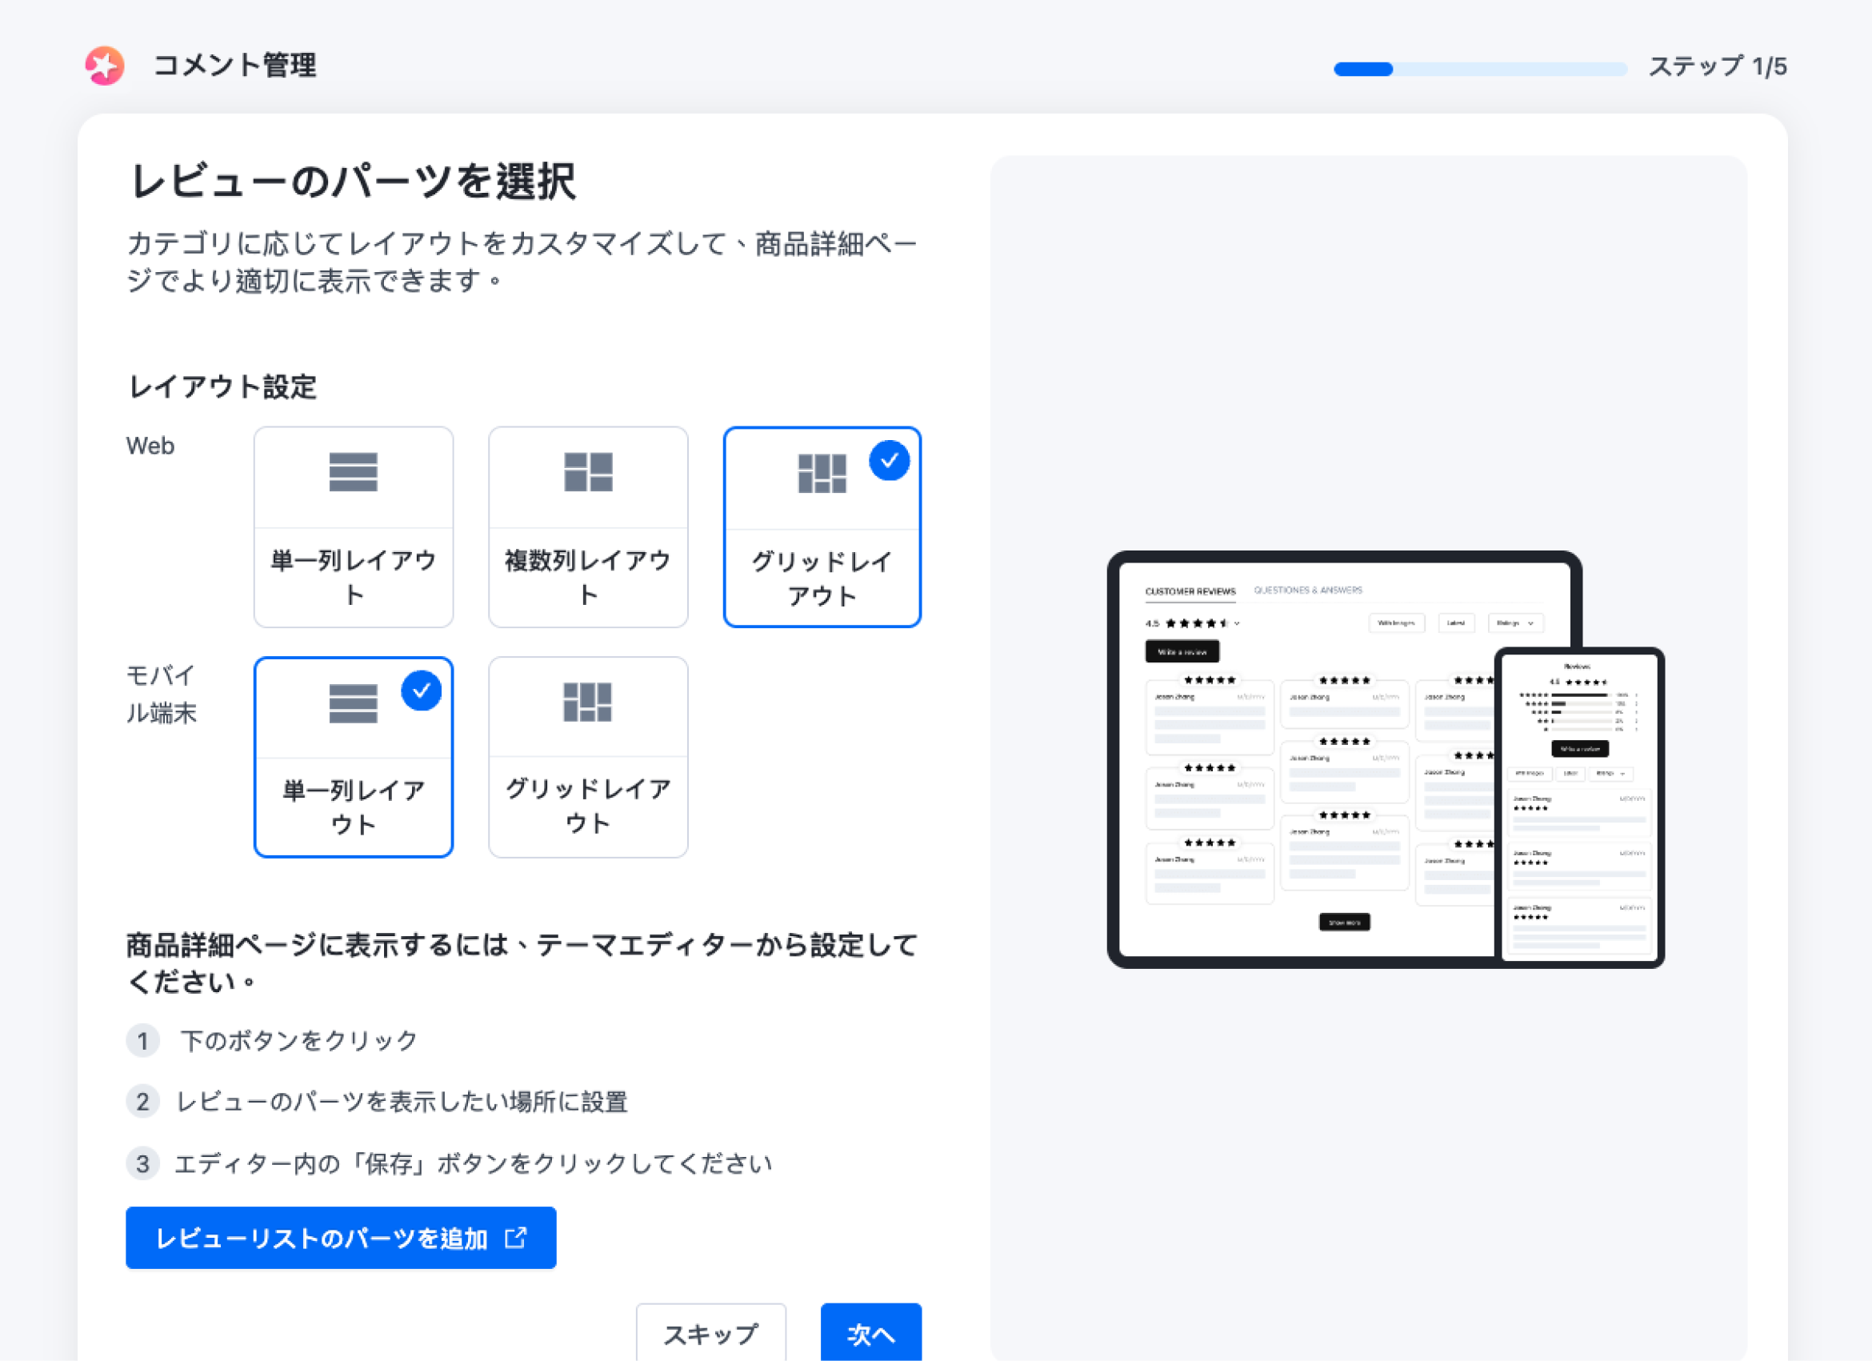The image size is (1872, 1361).
Task: Click QUESTIONS & ANSWERS tab in preview
Action: [x=1308, y=590]
